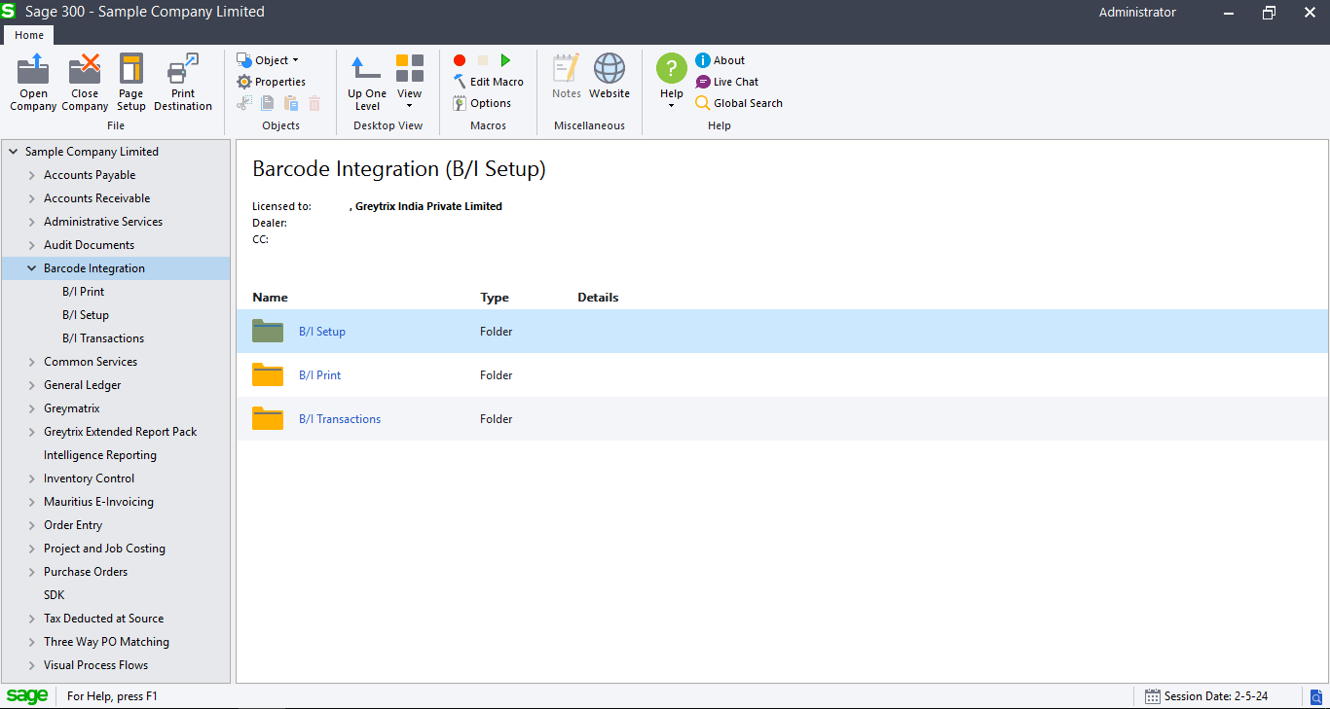Visit the Sage Website
The width and height of the screenshot is (1330, 709).
click(610, 76)
